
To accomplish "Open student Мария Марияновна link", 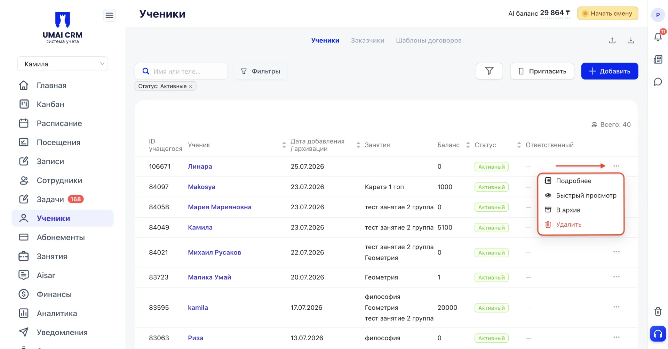I will coord(220,207).
